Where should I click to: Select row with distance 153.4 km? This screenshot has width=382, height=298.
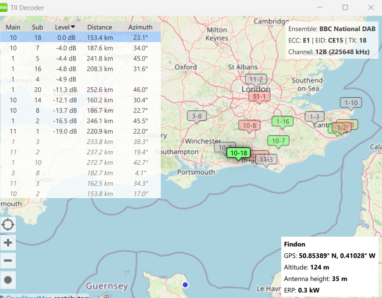click(81, 38)
